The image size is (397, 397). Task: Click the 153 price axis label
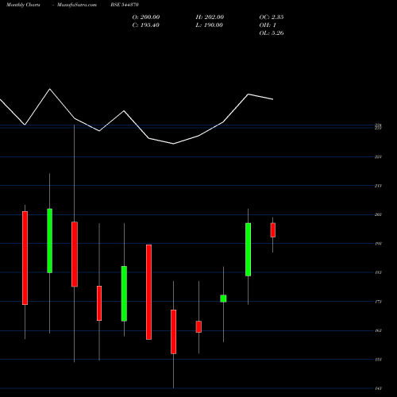[378, 360]
